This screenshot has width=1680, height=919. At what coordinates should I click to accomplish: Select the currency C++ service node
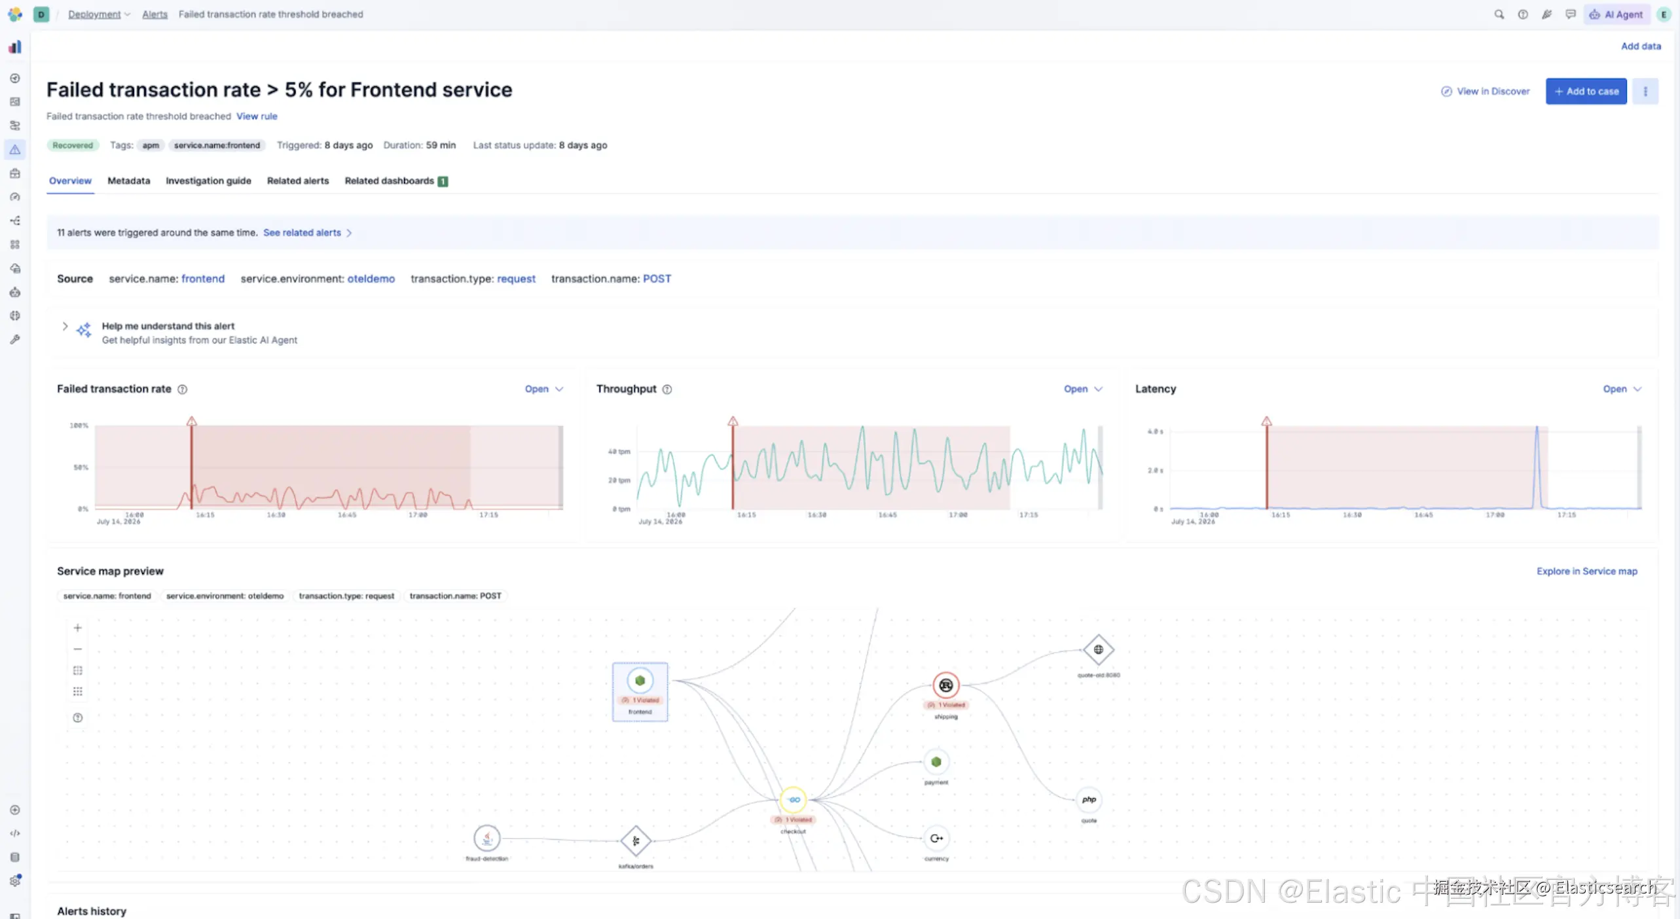936,838
